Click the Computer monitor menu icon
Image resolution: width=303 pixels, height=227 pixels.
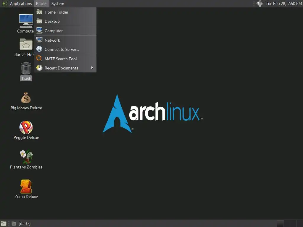[x=39, y=30]
